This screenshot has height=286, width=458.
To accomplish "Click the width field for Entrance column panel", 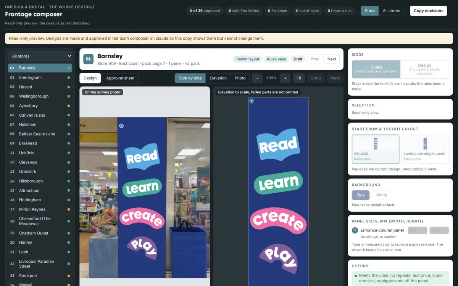I will [x=418, y=230].
